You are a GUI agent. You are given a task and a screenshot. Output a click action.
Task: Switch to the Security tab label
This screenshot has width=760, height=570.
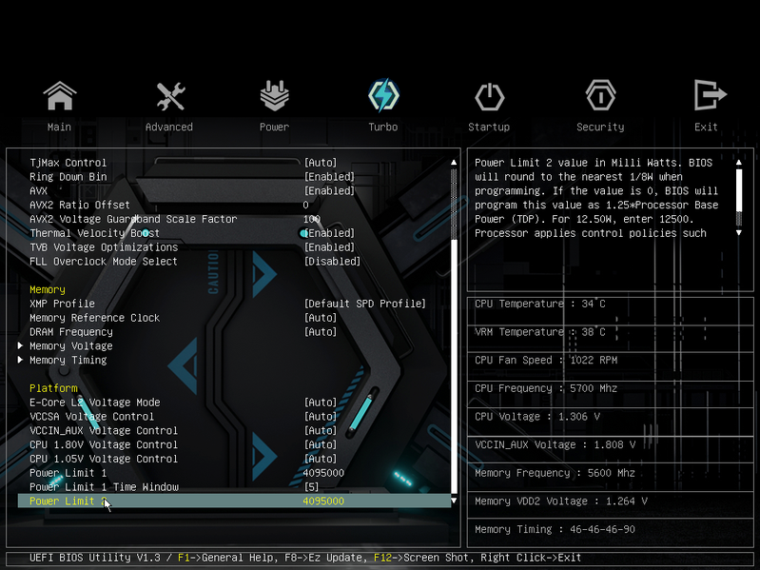click(x=600, y=127)
